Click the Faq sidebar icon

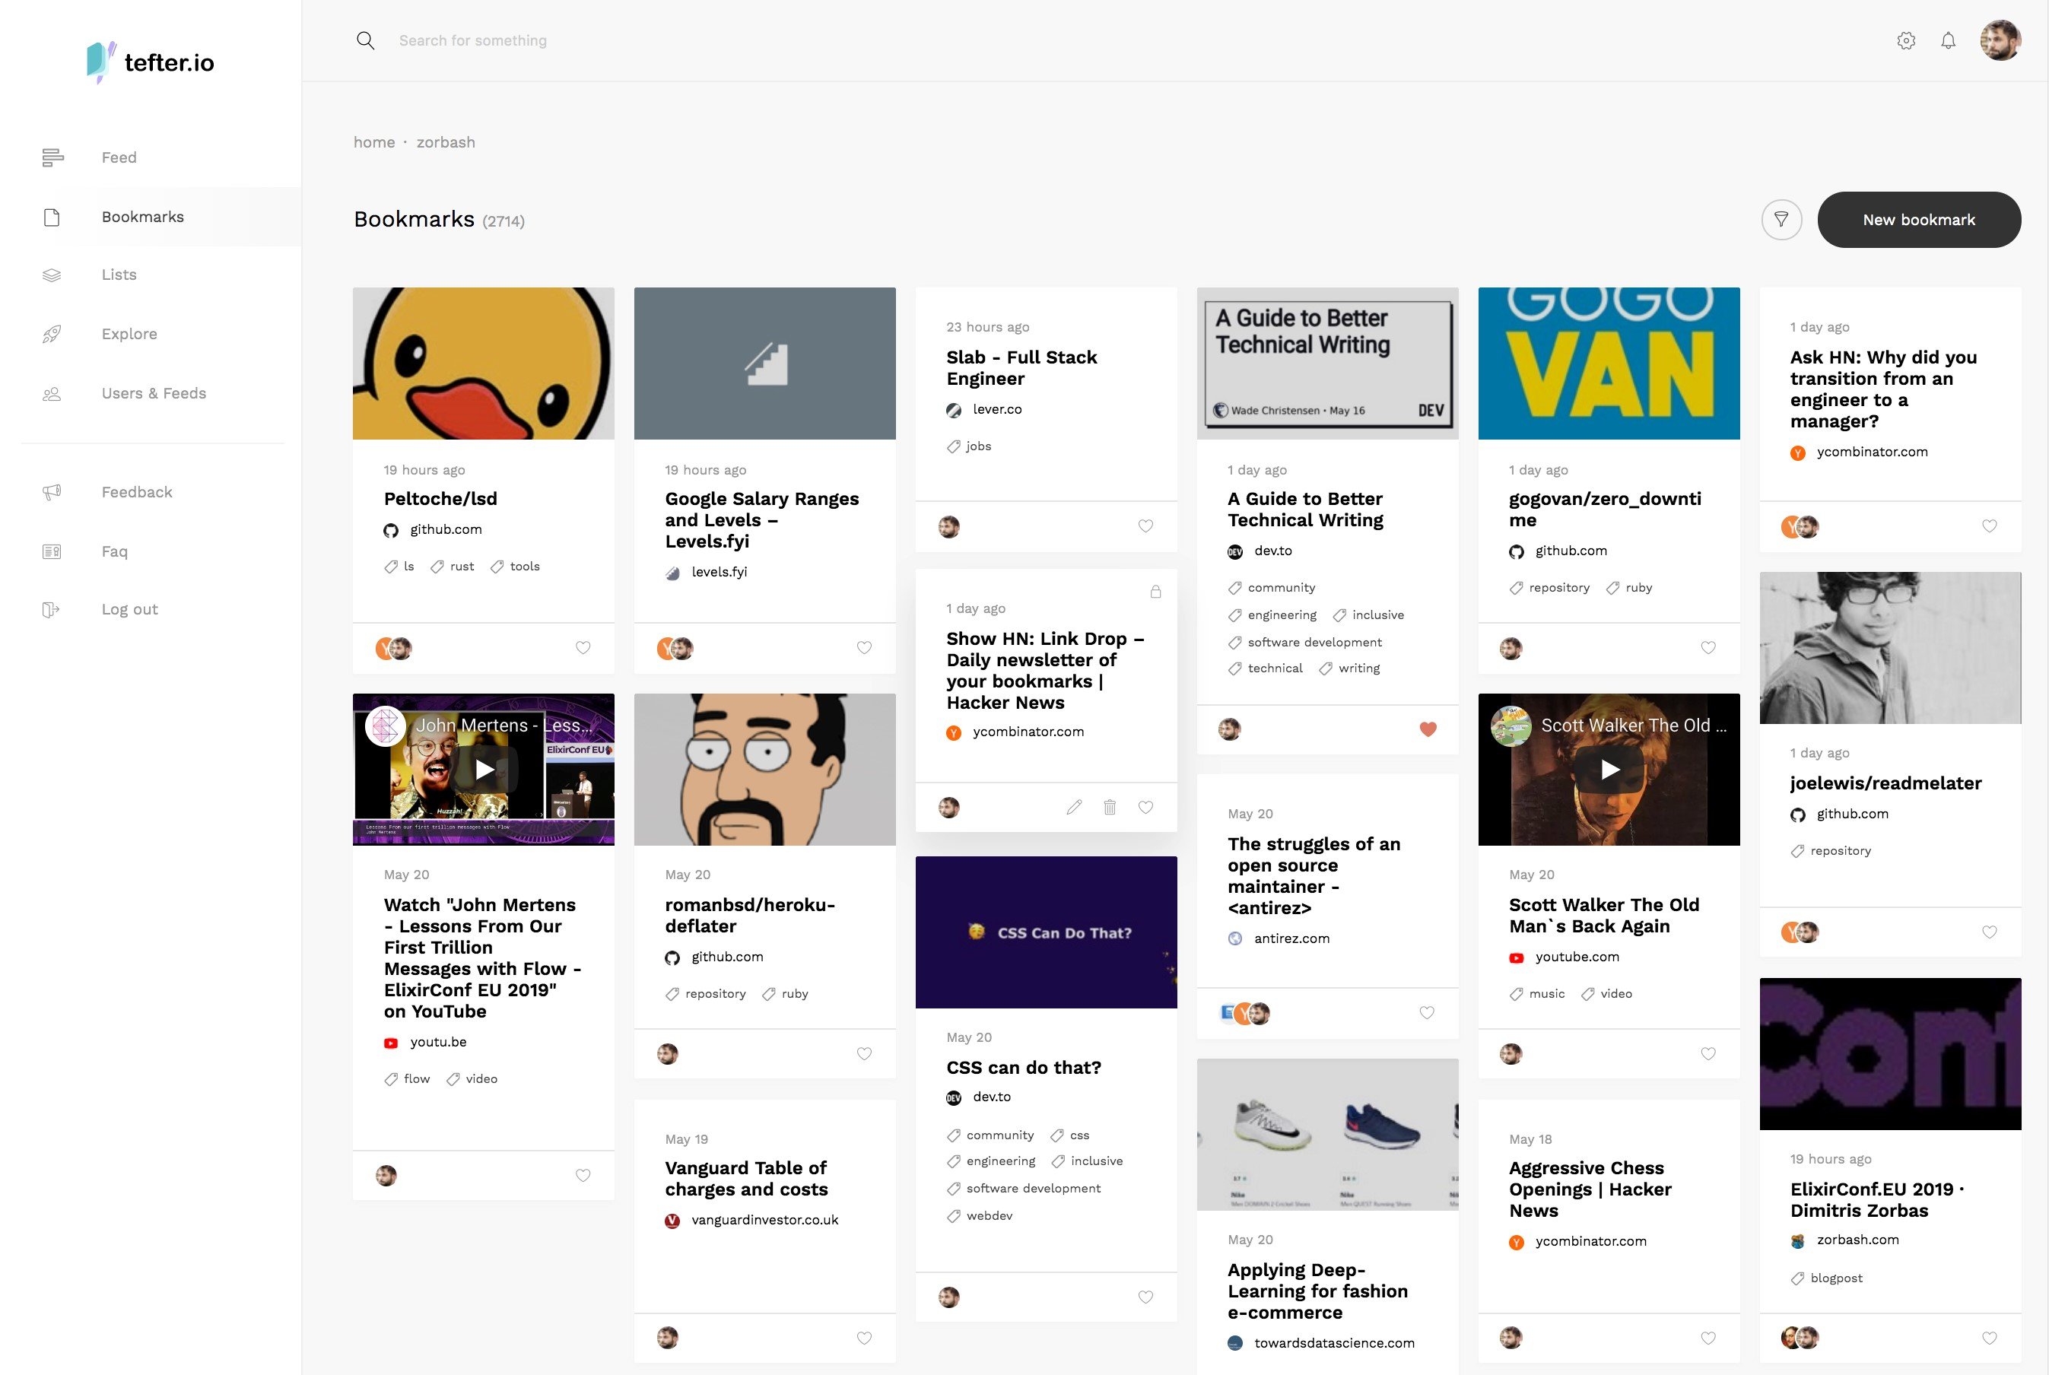[x=52, y=551]
